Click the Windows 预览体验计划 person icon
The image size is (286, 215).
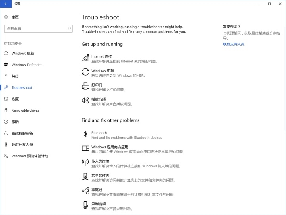[6, 156]
